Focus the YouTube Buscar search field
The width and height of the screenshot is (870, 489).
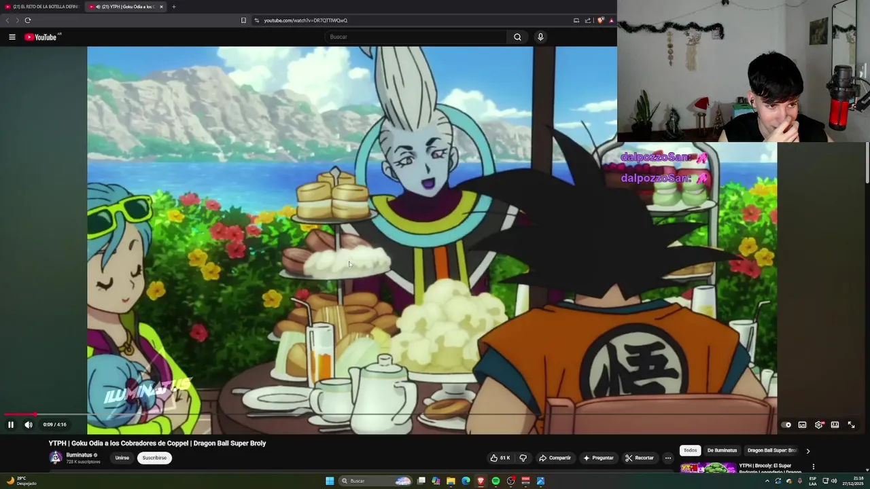click(x=415, y=37)
